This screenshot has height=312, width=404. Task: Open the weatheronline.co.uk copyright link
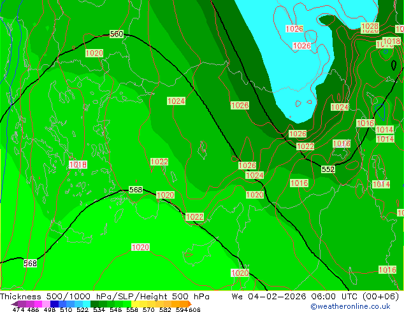pyautogui.click(x=350, y=306)
